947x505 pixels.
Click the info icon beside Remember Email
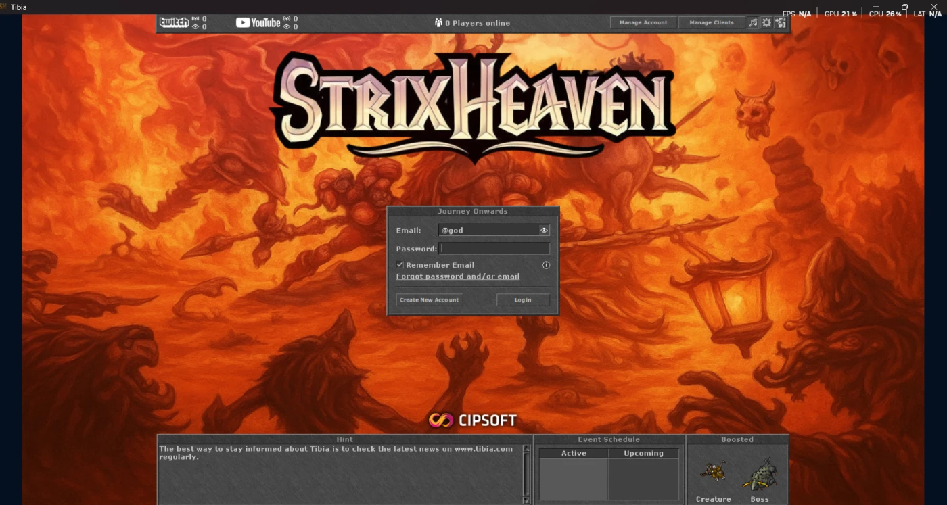point(546,265)
